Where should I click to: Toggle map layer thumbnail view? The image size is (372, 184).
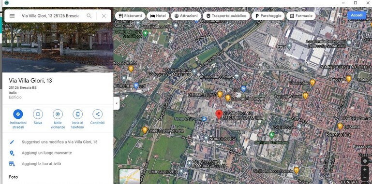(x=130, y=176)
